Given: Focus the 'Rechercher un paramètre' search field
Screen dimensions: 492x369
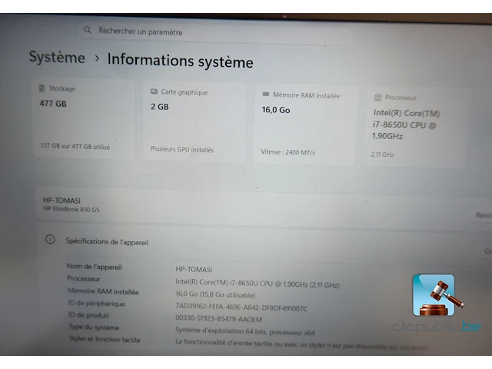Looking at the screenshot, I should point(215,32).
